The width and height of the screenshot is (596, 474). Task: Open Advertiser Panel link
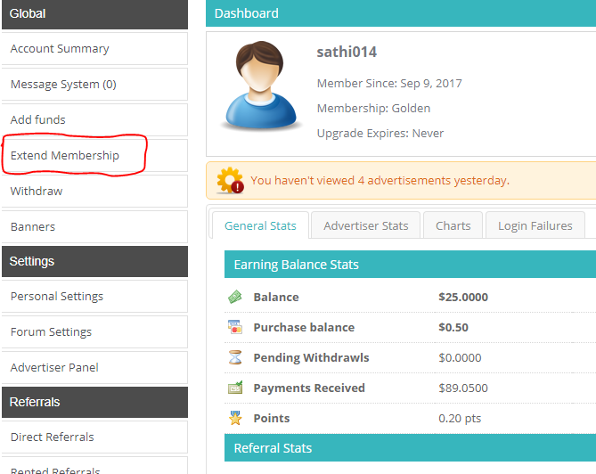(x=54, y=368)
